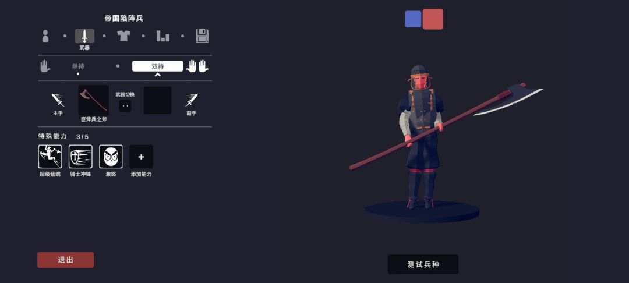Click the floppy disk save icon
Screen dimensions: 629x283
click(x=202, y=36)
